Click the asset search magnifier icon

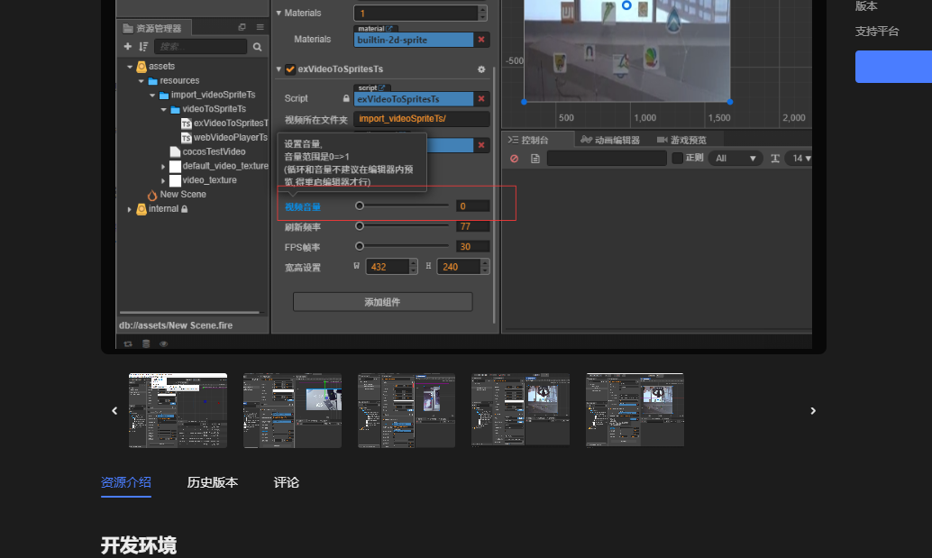[258, 47]
